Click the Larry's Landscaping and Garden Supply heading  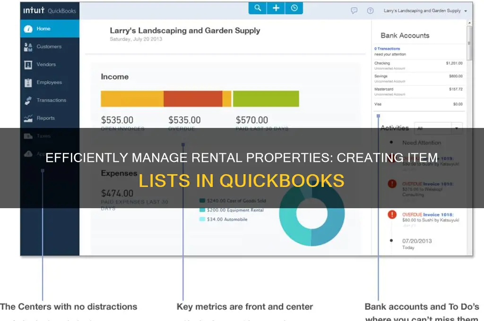pos(185,31)
